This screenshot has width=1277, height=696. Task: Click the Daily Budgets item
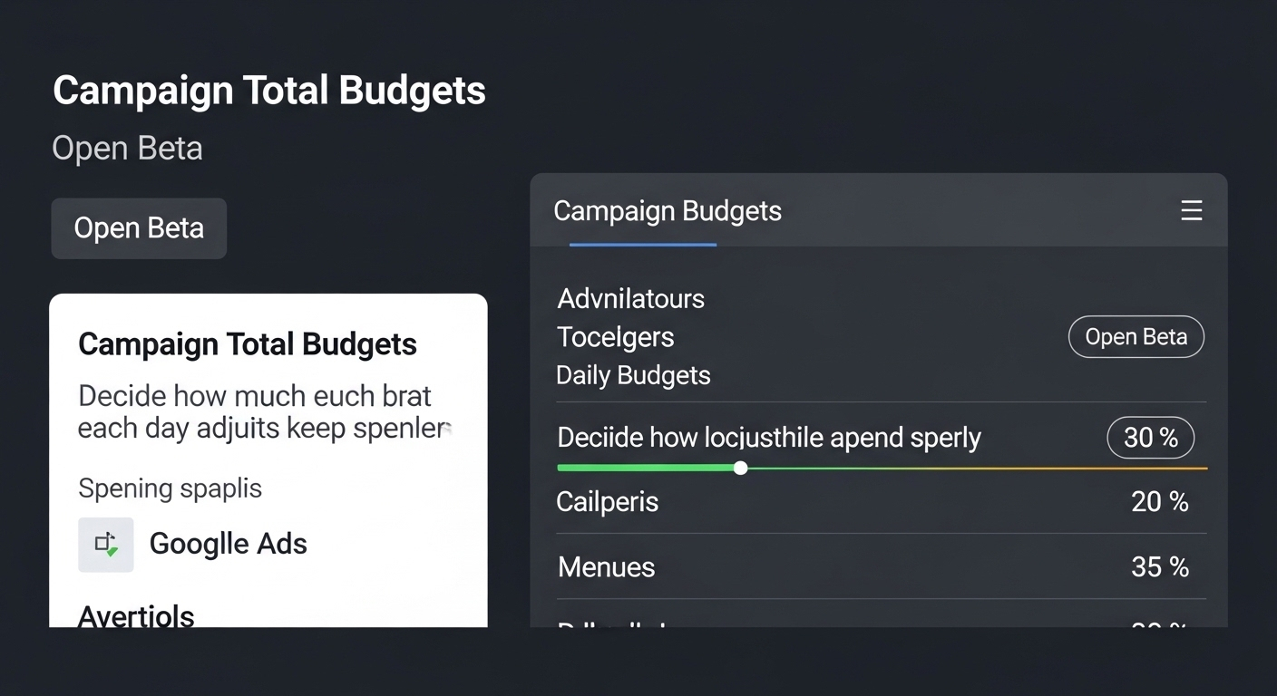tap(633, 375)
